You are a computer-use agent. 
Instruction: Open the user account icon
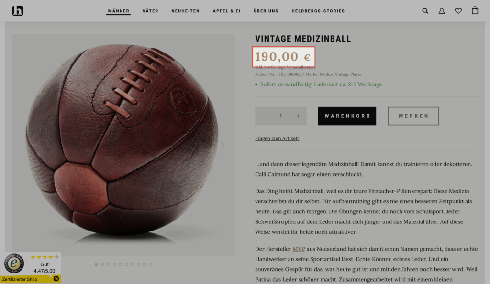(442, 11)
